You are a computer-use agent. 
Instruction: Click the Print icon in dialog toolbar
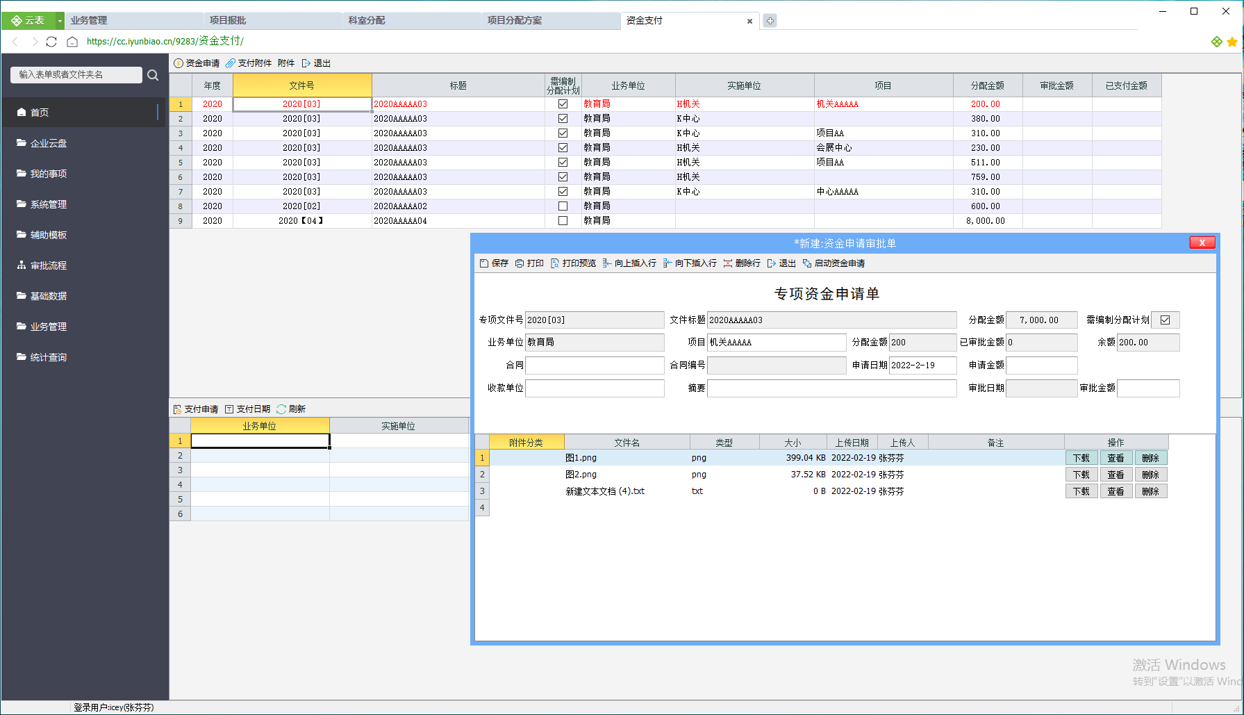520,263
